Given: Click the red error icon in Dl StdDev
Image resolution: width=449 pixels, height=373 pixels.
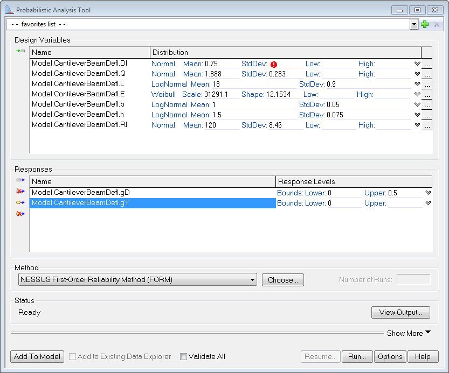Looking at the screenshot, I should pyautogui.click(x=274, y=64).
